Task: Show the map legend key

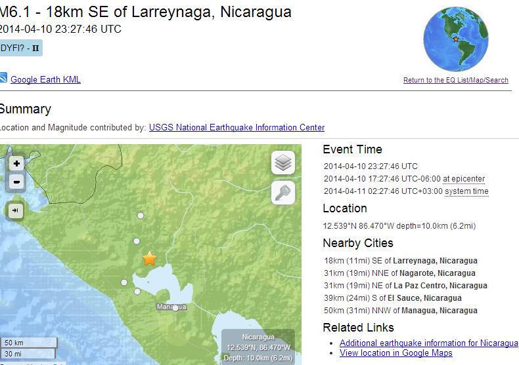Action: pyautogui.click(x=283, y=193)
